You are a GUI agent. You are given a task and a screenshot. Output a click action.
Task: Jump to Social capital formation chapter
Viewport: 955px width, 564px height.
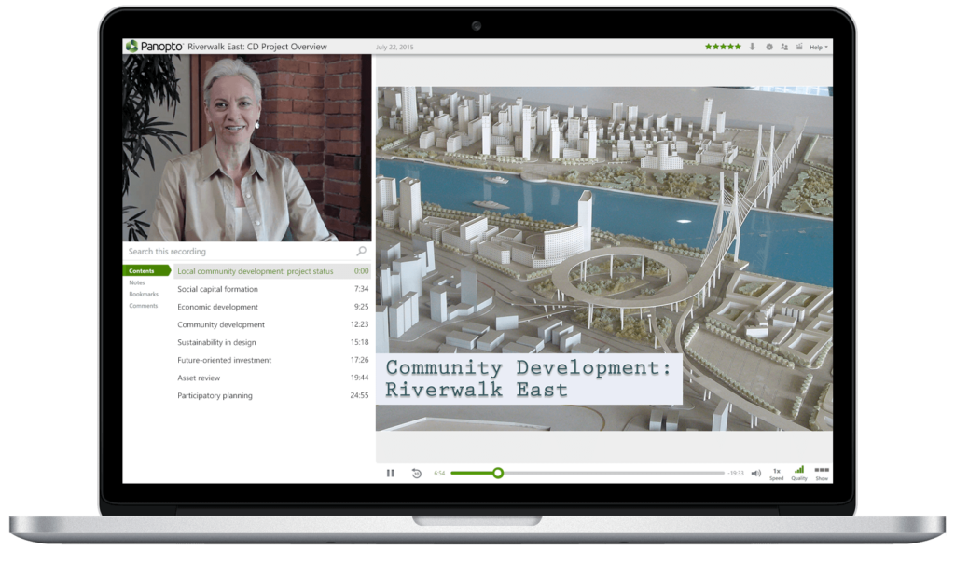click(x=217, y=289)
